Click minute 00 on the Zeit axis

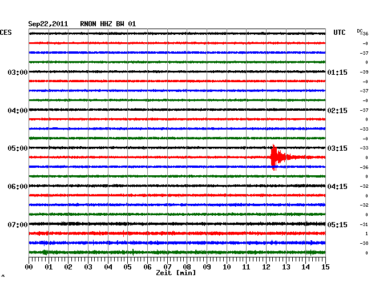[29, 267]
